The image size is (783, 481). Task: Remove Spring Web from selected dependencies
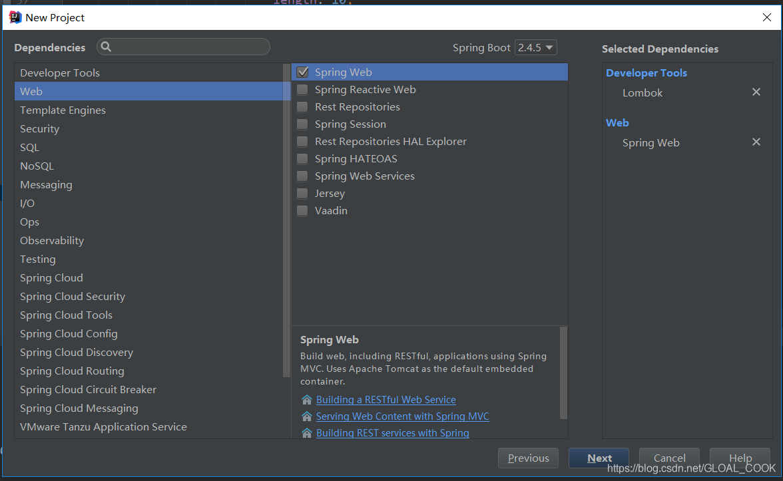point(756,142)
